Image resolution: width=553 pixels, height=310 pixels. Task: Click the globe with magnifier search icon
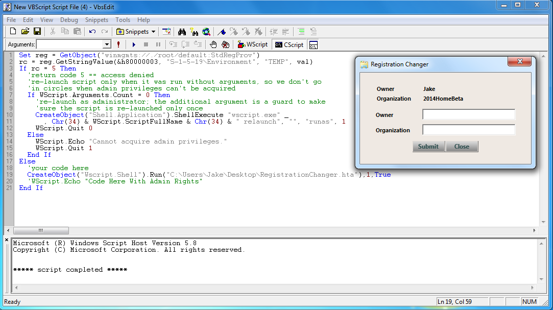206,32
